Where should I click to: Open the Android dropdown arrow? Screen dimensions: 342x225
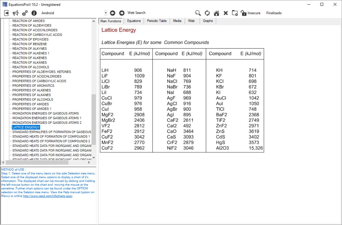[x=105, y=13]
